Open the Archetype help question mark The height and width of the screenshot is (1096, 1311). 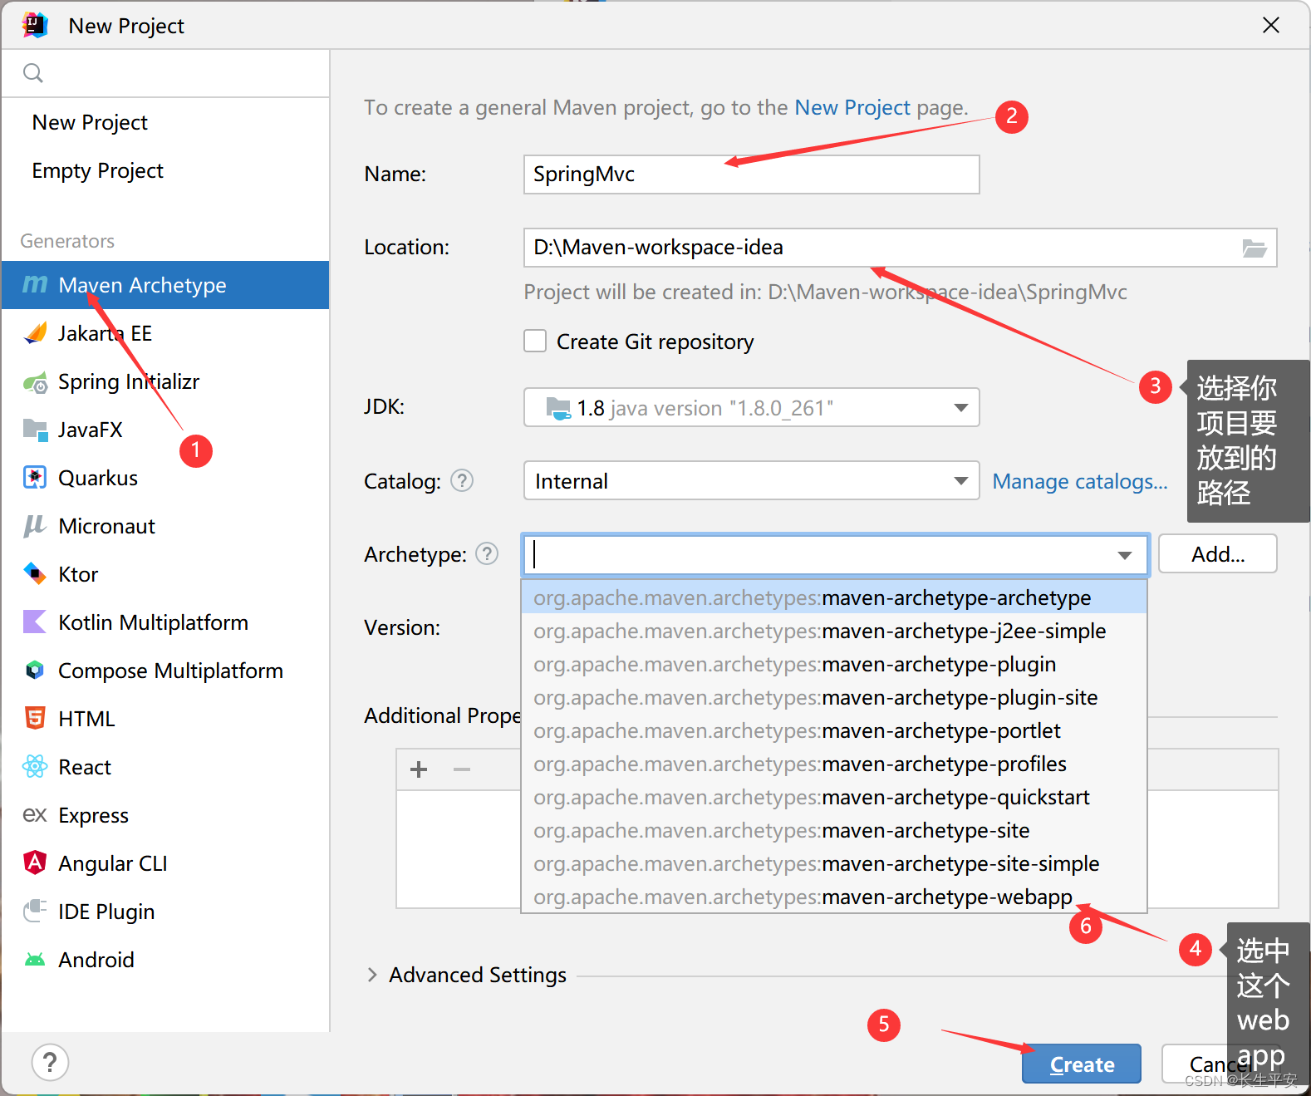coord(487,553)
